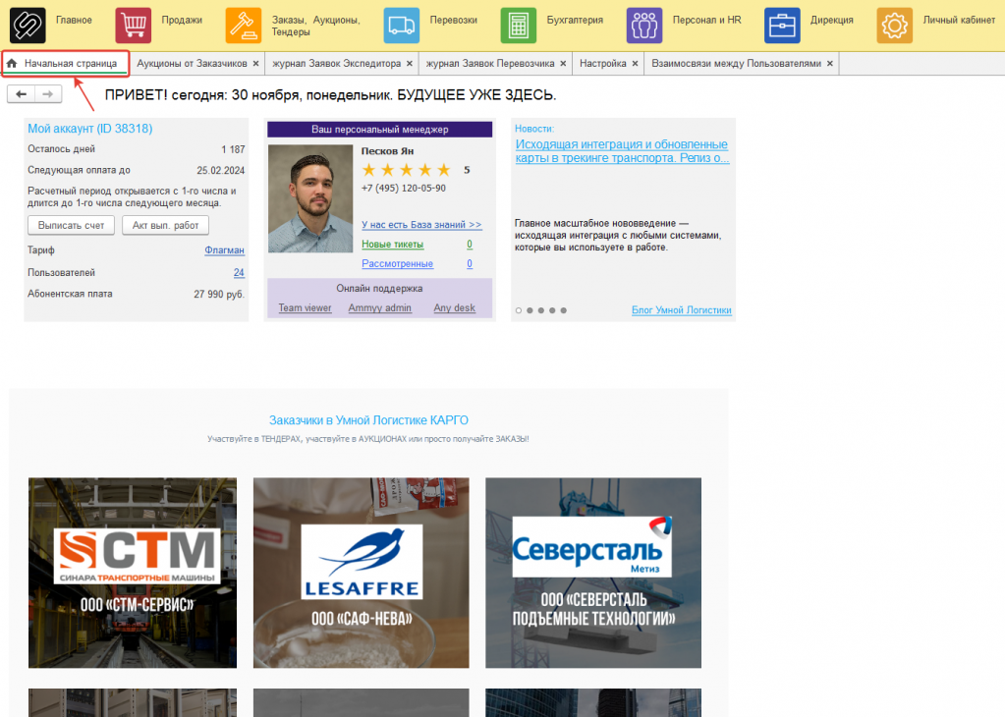Screen dimensions: 1005x717
Task: Click the Заказчики в Умной Логистике КАРГО heading
Action: (368, 420)
